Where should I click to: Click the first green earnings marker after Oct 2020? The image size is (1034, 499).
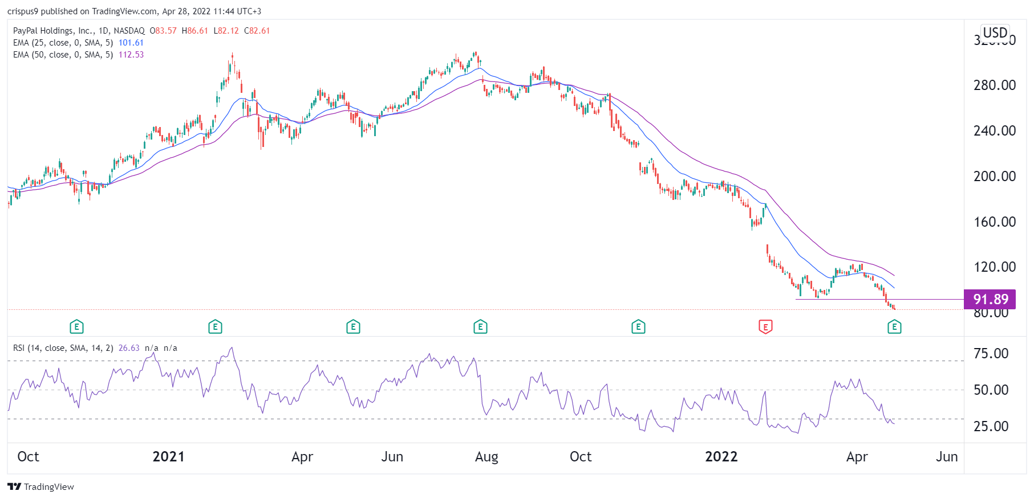(76, 327)
